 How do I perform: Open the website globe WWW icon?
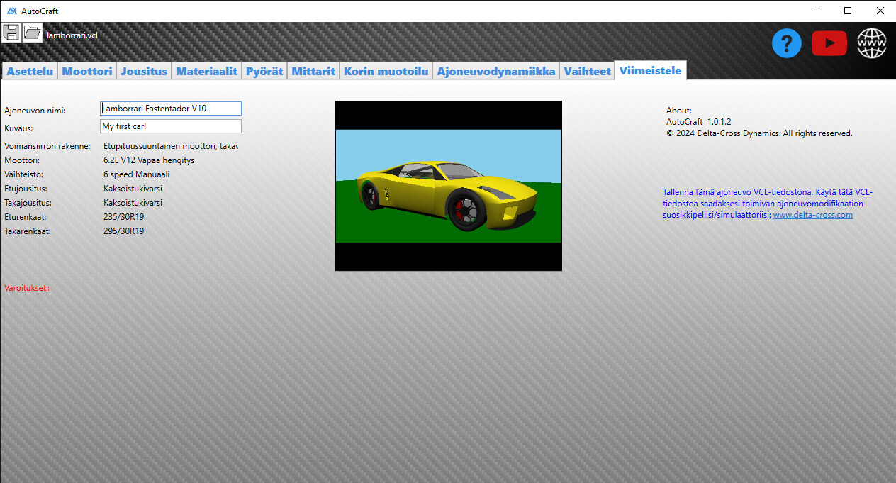click(871, 44)
